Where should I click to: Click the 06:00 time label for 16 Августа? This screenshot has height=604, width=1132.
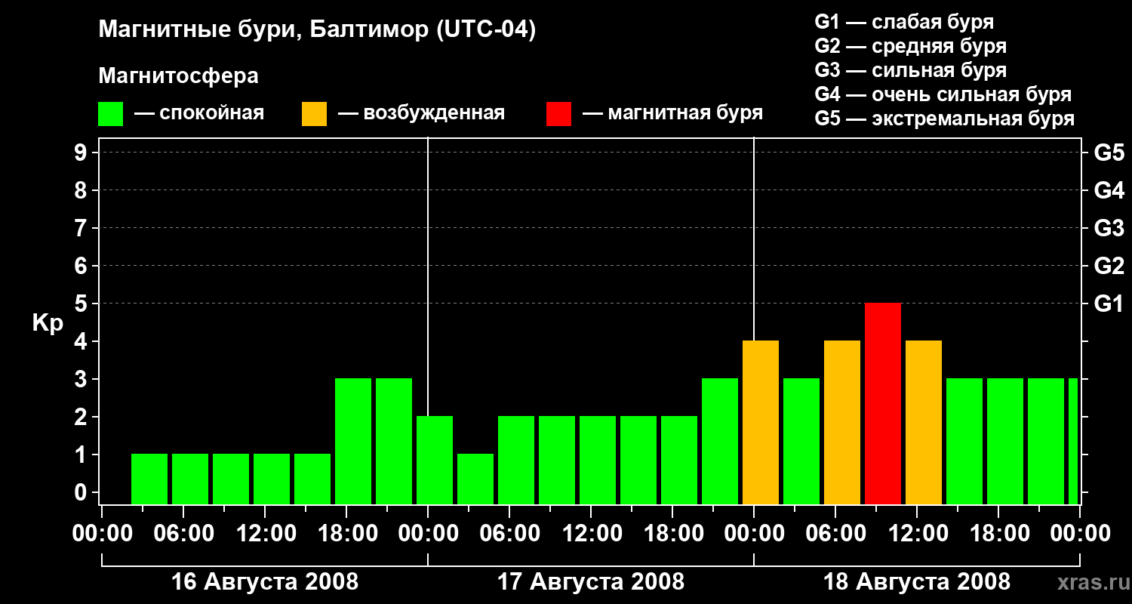[x=183, y=534]
